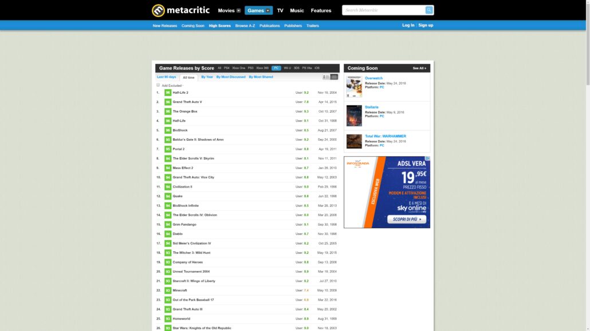Select the Last 90 days tab
Image resolution: width=590 pixels, height=331 pixels.
point(166,77)
